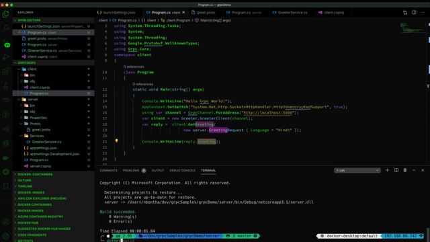Open the Output panel tab
The height and width of the screenshot is (242, 430).
(x=158, y=170)
